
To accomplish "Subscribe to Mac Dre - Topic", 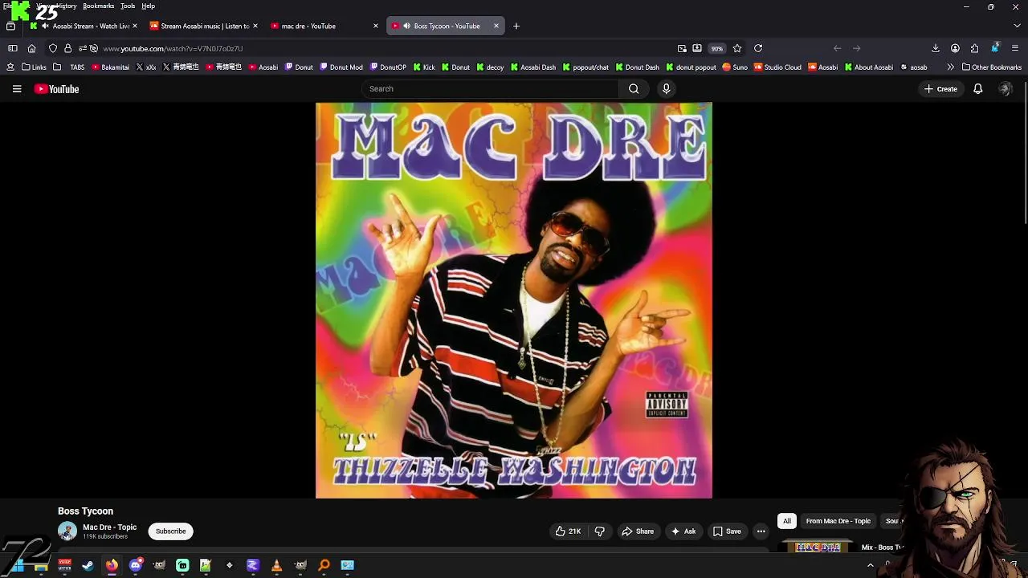I will point(170,531).
